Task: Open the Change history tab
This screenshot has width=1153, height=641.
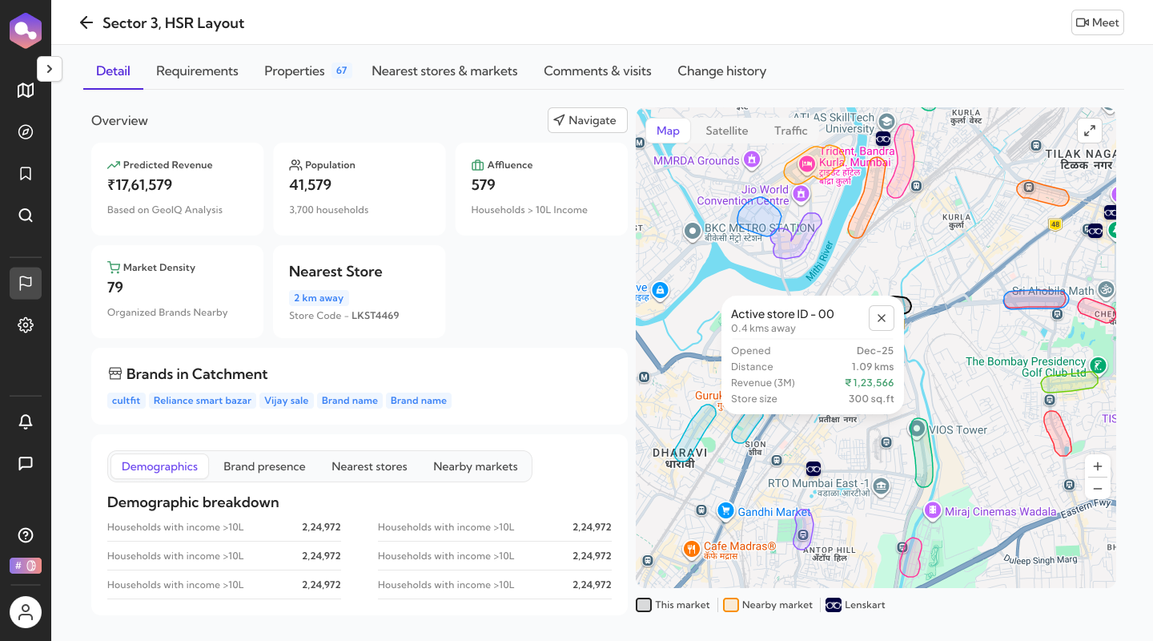Action: pos(721,71)
